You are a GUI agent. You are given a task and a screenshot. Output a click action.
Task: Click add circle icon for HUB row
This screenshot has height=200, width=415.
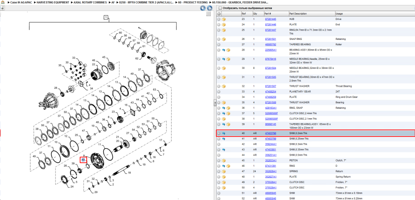coord(219,20)
